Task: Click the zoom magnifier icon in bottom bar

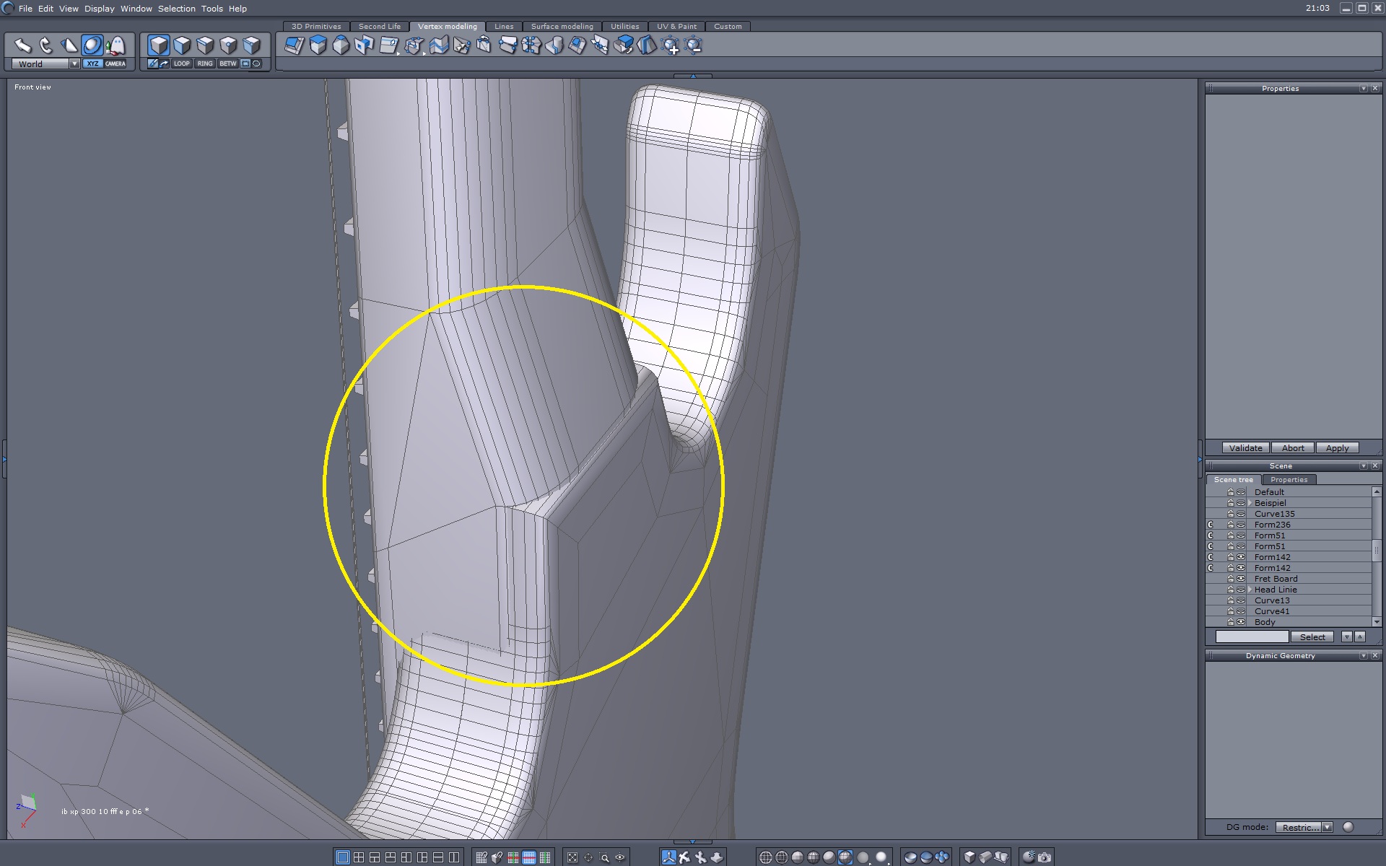Action: pyautogui.click(x=605, y=857)
